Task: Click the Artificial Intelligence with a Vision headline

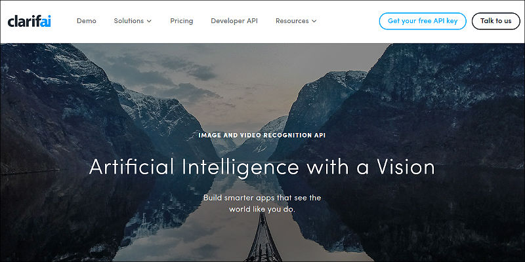Action: point(262,166)
